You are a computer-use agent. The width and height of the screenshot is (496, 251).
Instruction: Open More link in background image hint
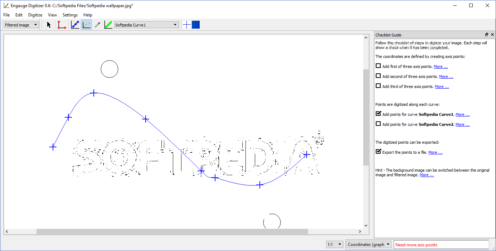(427, 175)
